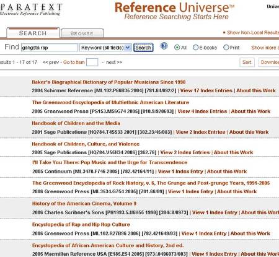Switch to the SEARCH tab
Image resolution: width=279 pixels, height=257 pixels.
pyautogui.click(x=33, y=33)
